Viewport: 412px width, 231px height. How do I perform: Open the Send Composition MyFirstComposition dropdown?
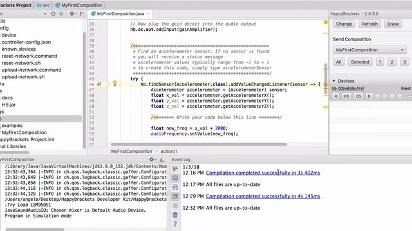point(370,50)
